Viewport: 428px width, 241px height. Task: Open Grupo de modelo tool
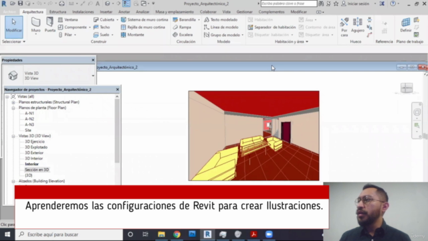(x=222, y=35)
